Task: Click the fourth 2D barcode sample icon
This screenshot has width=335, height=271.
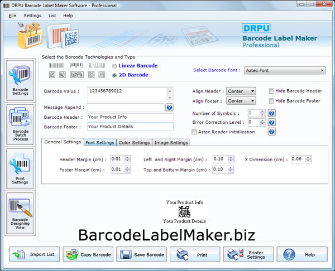Action: pos(91,75)
